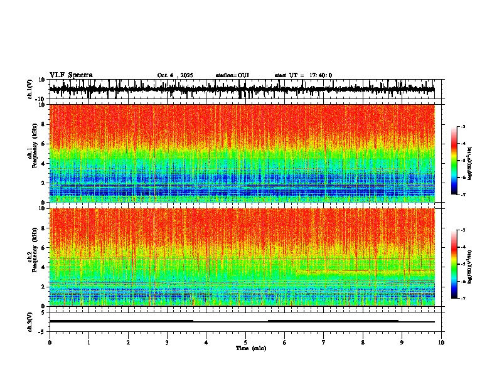Click inside the ch.1 spectrogram panel

pyautogui.click(x=242, y=153)
